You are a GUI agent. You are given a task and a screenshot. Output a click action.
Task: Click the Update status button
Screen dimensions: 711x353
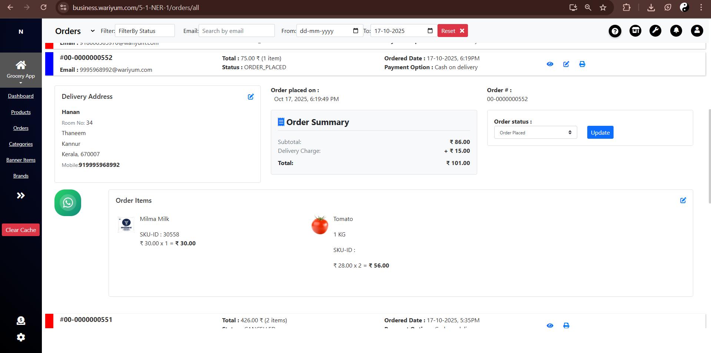(600, 132)
